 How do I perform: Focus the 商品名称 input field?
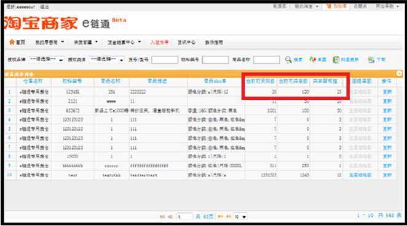click(266, 60)
